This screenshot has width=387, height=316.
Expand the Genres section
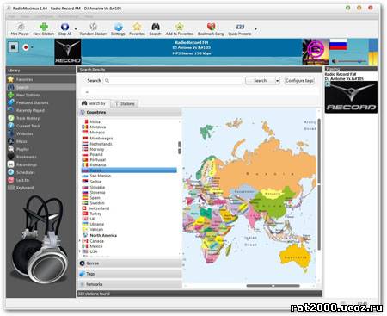point(130,263)
